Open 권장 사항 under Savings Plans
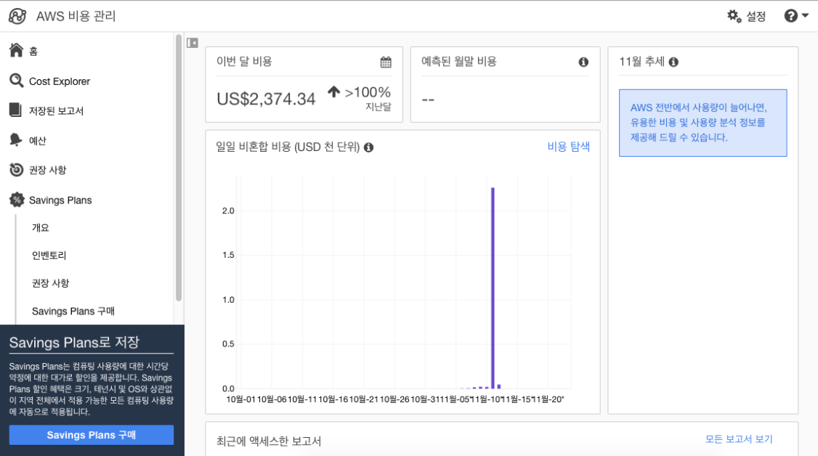Screen dimensions: 818x456 tap(51, 283)
